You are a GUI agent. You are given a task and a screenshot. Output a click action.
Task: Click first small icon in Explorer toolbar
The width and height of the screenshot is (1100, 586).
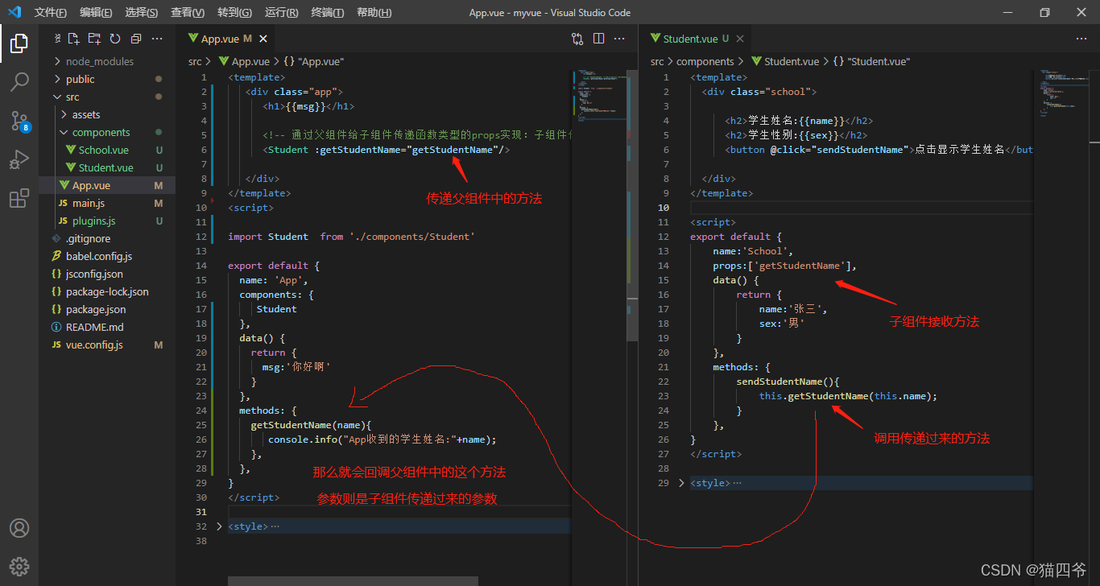click(x=58, y=39)
